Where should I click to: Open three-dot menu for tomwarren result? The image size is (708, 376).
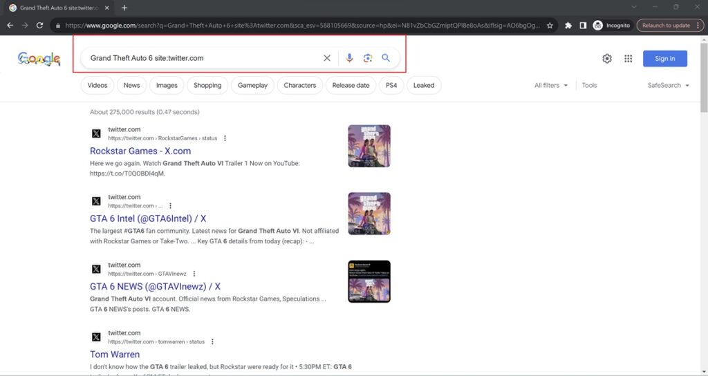pyautogui.click(x=212, y=341)
